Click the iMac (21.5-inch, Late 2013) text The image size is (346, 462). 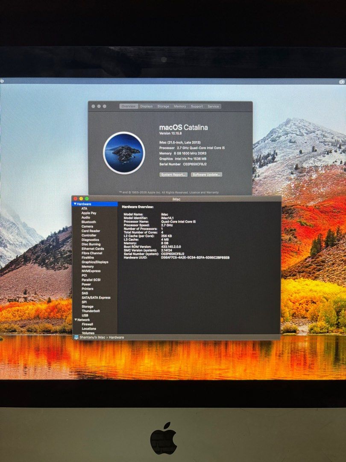(x=180, y=142)
